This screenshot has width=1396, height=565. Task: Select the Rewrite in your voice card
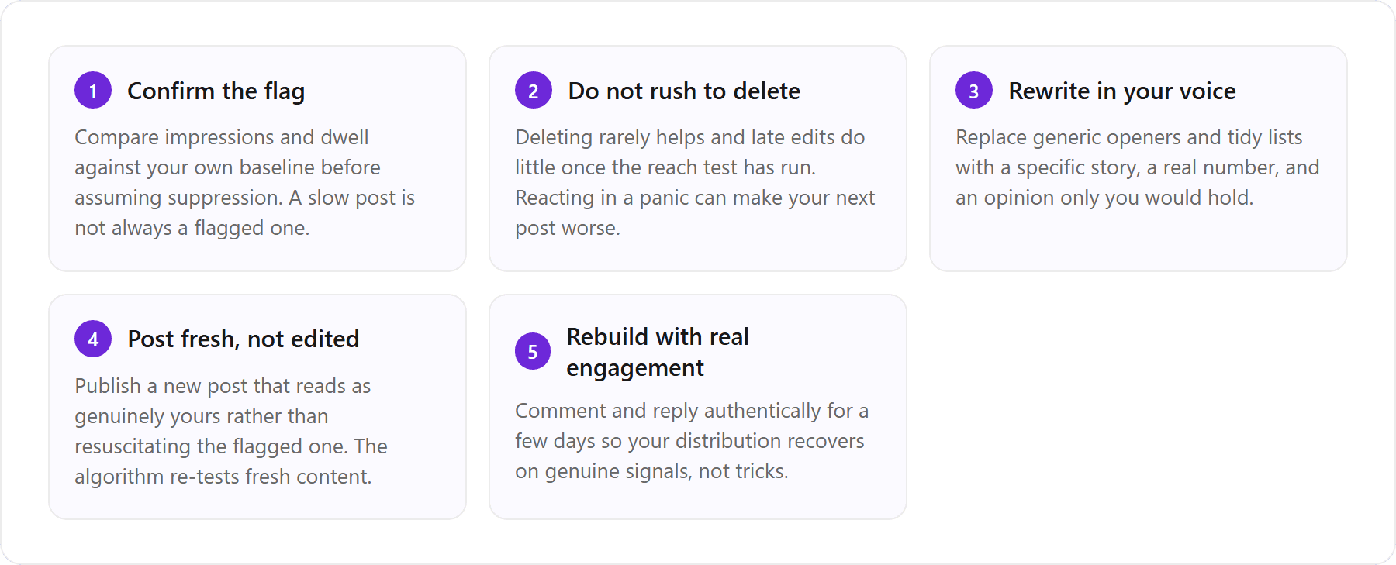click(1139, 158)
